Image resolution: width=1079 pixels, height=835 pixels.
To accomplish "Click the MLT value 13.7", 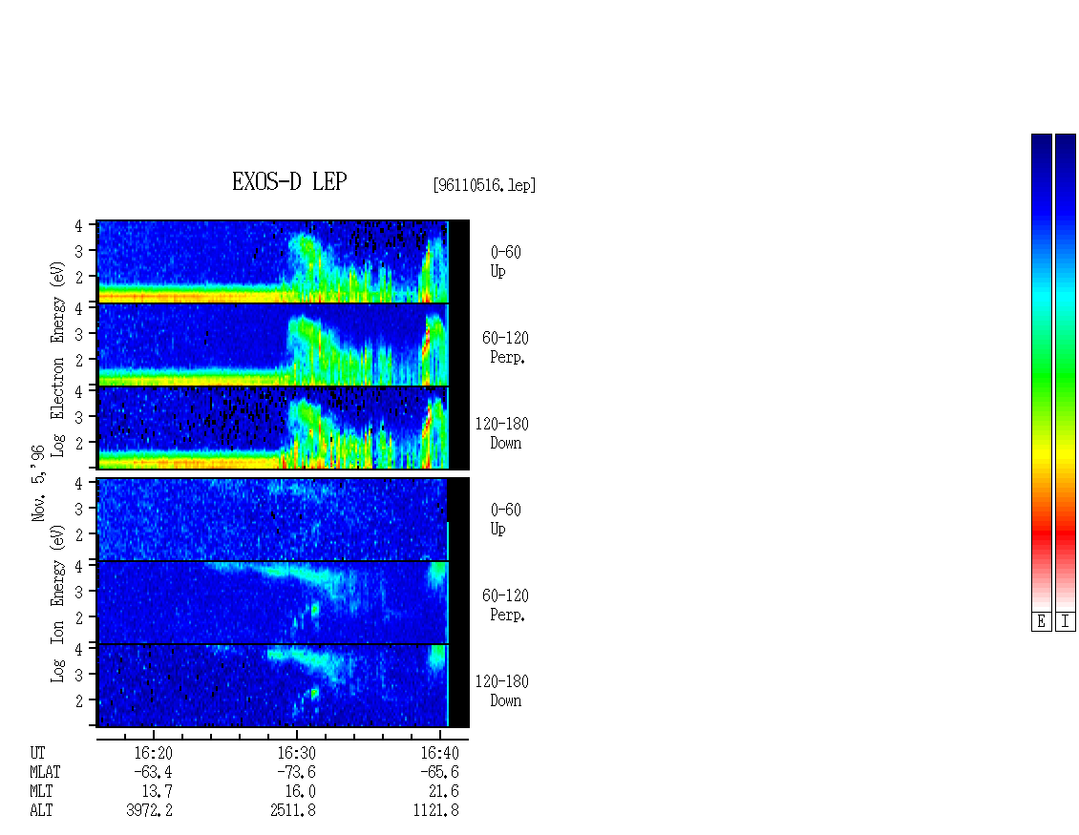I will click(157, 792).
